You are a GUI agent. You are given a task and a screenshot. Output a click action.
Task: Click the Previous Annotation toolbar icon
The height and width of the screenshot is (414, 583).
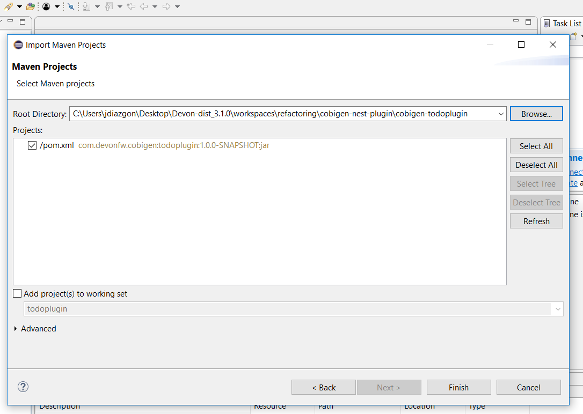coord(109,6)
